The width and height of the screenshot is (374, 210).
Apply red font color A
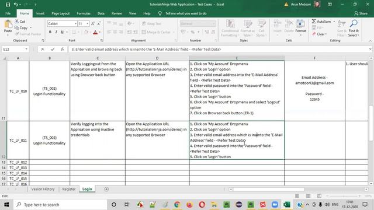point(95,32)
